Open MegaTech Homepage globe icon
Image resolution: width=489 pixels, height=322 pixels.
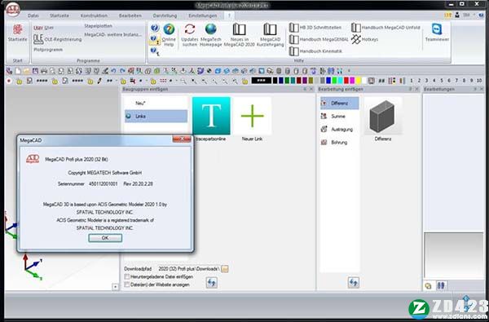[211, 29]
